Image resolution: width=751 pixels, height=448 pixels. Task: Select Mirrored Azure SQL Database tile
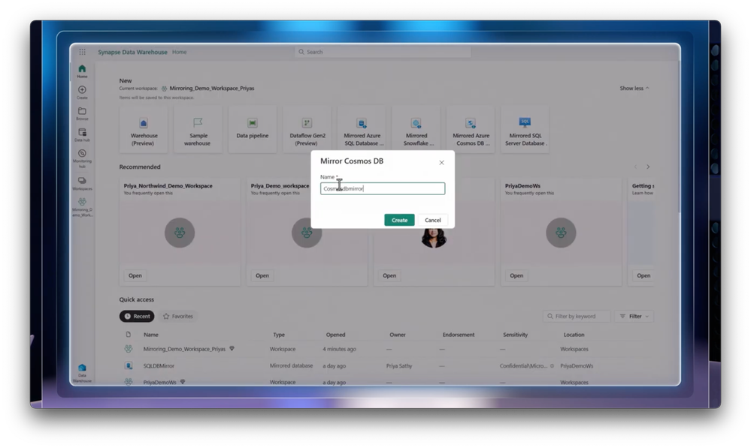click(362, 130)
